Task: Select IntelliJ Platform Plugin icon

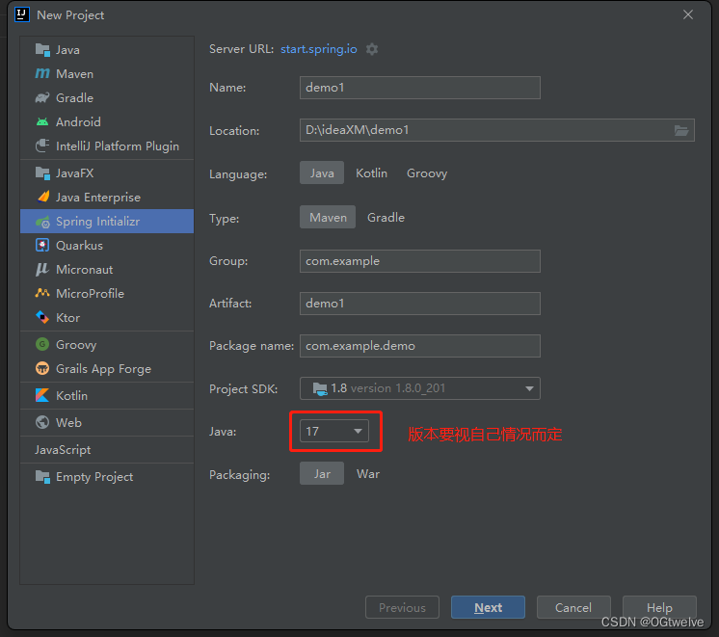Action: [x=42, y=146]
